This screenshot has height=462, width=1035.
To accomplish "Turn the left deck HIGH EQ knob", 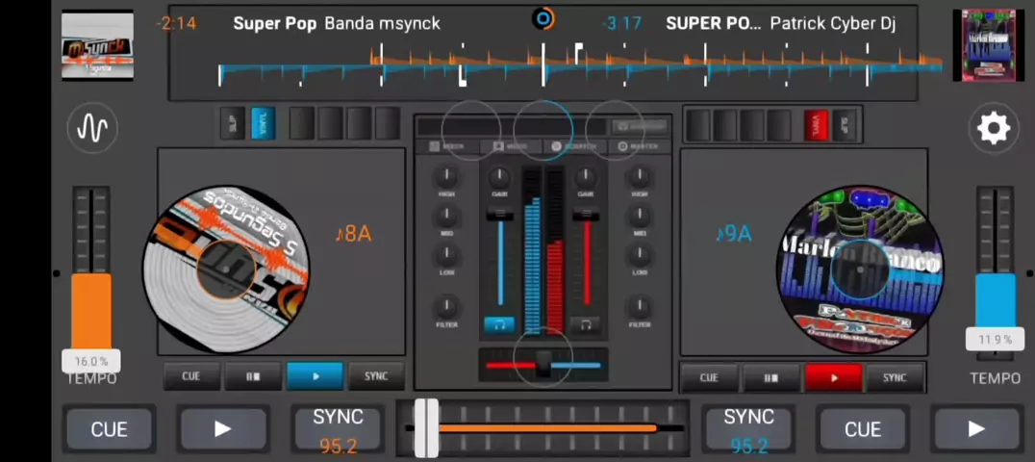I will click(446, 177).
